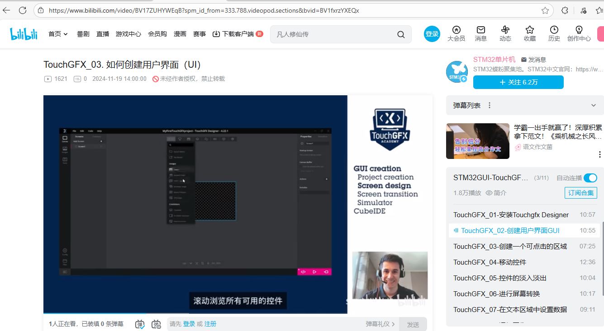Open the 首页 dropdown arrow
This screenshot has width=604, height=331.
[66, 34]
